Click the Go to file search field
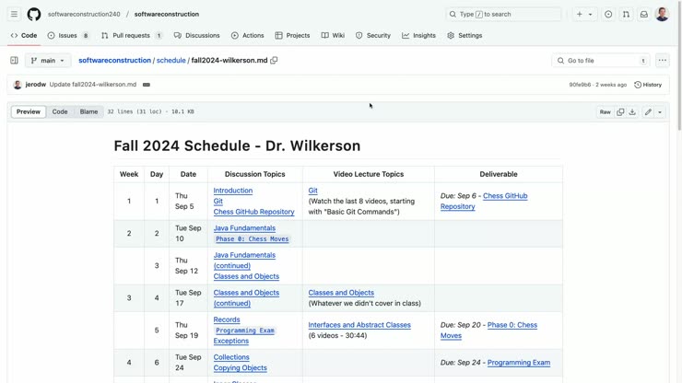The width and height of the screenshot is (682, 383). click(x=599, y=61)
